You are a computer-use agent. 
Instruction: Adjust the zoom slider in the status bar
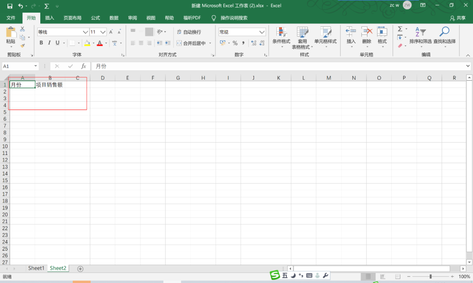[x=431, y=276]
